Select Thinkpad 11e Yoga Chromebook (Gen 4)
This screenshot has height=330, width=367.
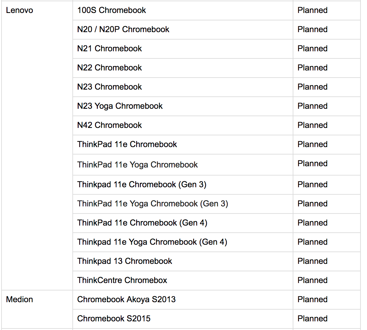pos(152,242)
